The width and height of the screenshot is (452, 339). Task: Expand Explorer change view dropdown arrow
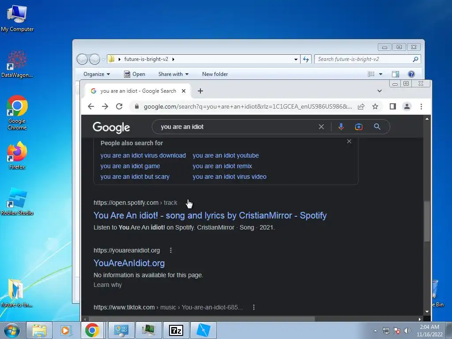pyautogui.click(x=380, y=74)
